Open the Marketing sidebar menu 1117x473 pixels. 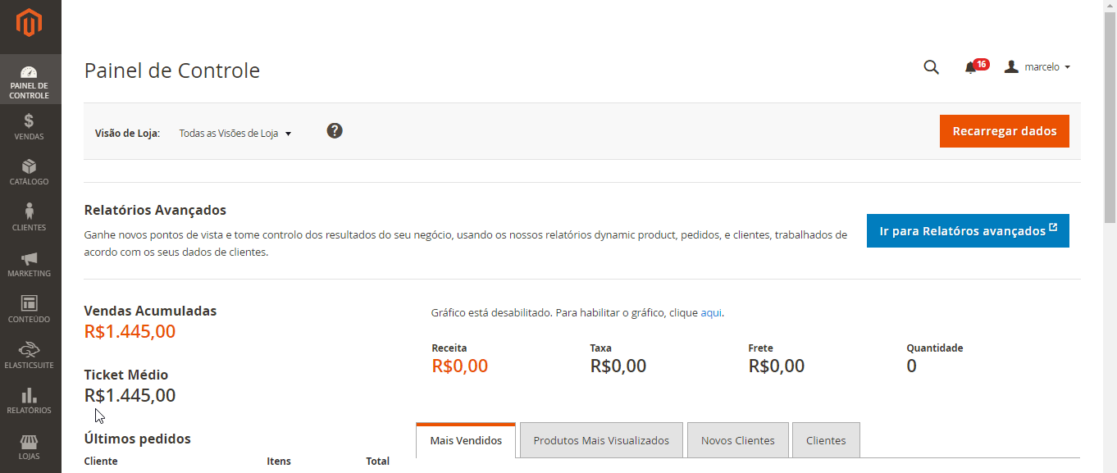(x=30, y=264)
